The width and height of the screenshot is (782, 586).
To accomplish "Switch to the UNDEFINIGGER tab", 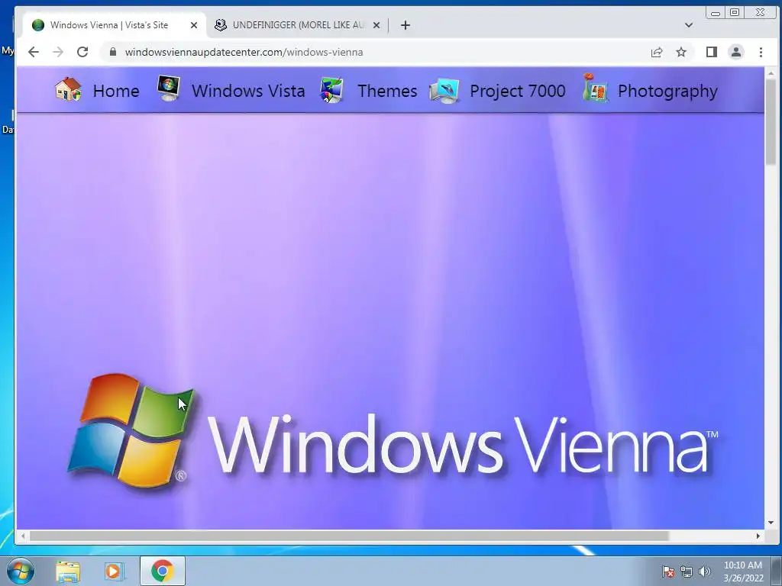I will tap(298, 25).
